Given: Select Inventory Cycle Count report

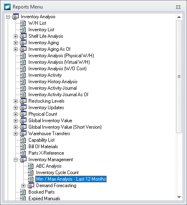Looking at the screenshot, I should pyautogui.click(x=57, y=173).
